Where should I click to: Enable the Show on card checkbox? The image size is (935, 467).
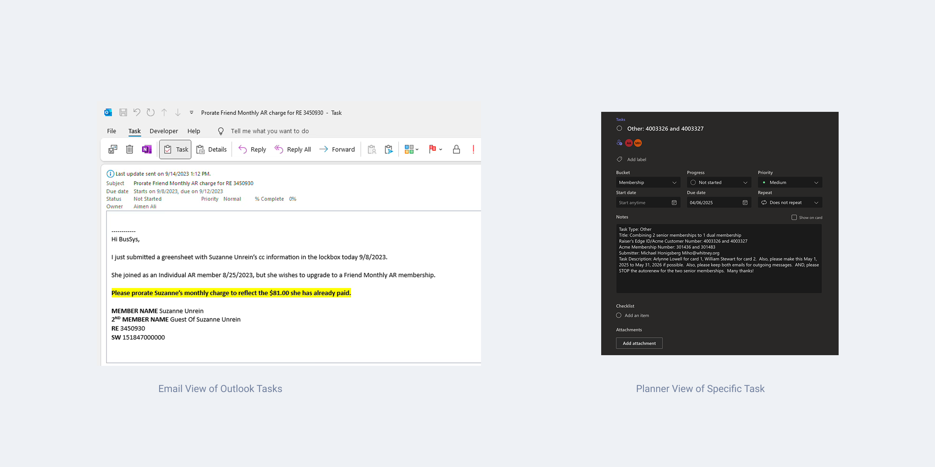coord(794,217)
